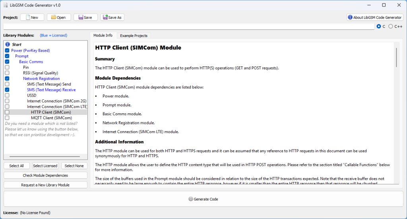Click the 'Module Dependencies' heading
This screenshot has height=219, width=407.
pyautogui.click(x=118, y=78)
